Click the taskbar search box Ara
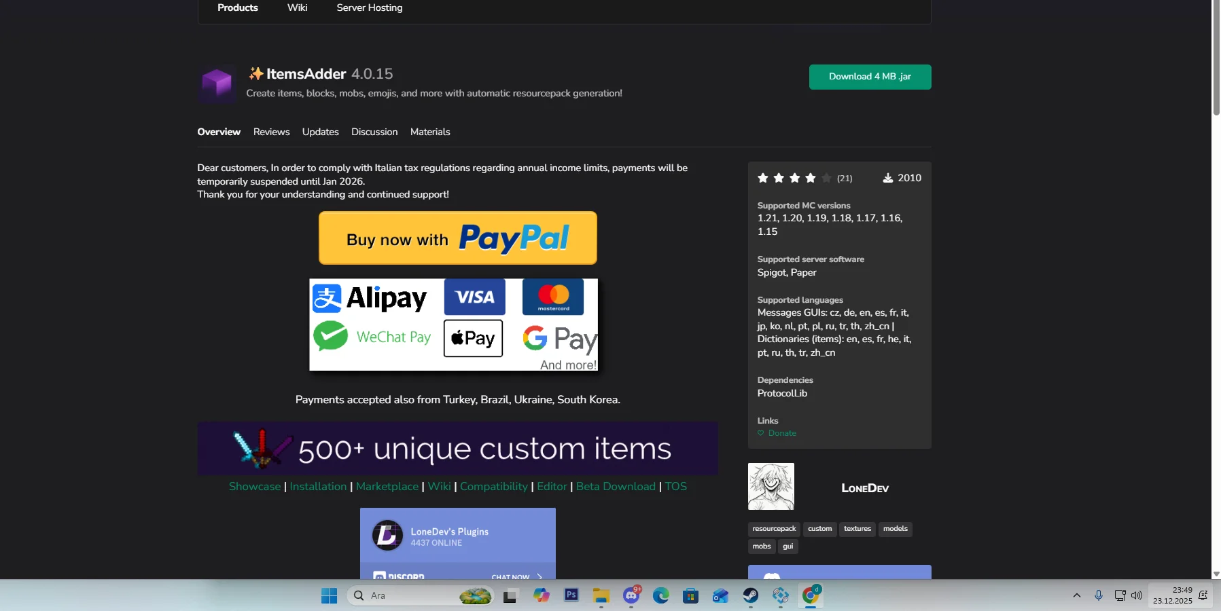 click(x=420, y=595)
